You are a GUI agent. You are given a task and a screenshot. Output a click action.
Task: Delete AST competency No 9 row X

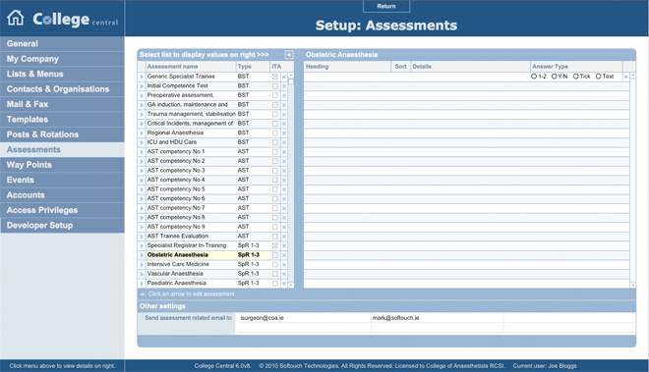284,228
